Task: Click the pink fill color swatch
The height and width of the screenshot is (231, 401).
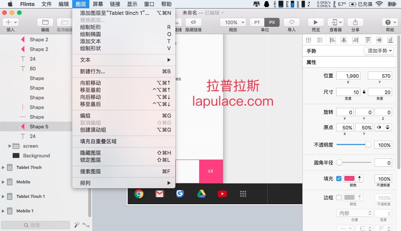Action: click(349, 179)
